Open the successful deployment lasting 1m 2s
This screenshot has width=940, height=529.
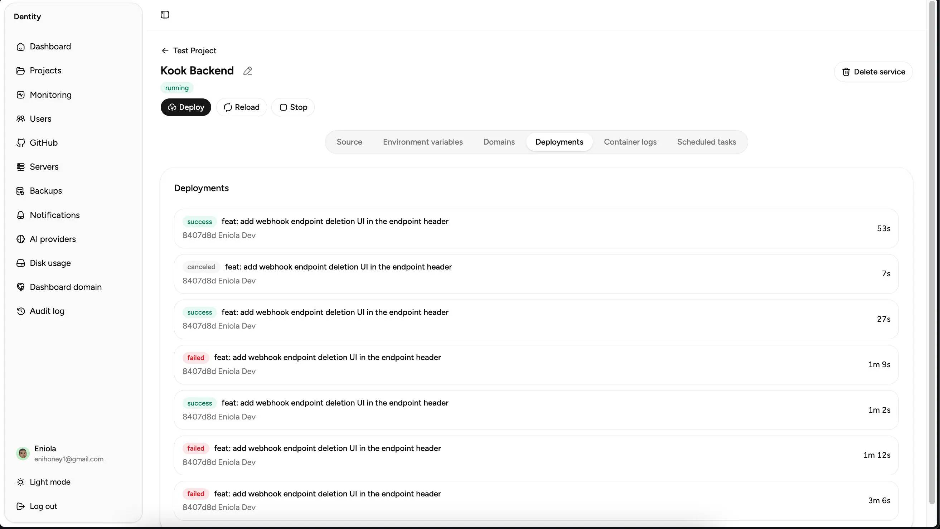click(x=536, y=410)
